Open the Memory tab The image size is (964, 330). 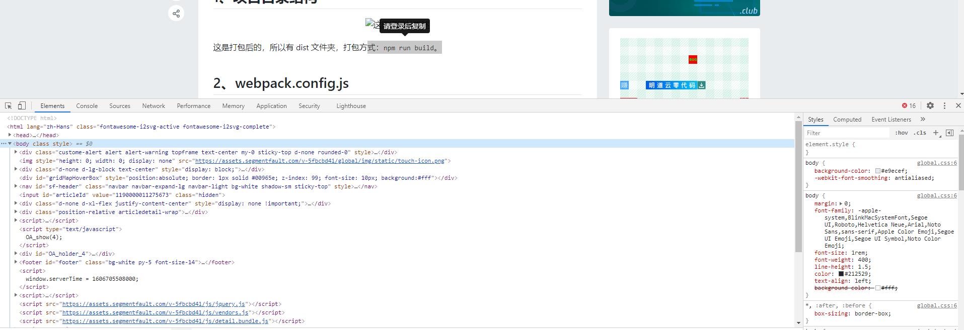point(234,106)
